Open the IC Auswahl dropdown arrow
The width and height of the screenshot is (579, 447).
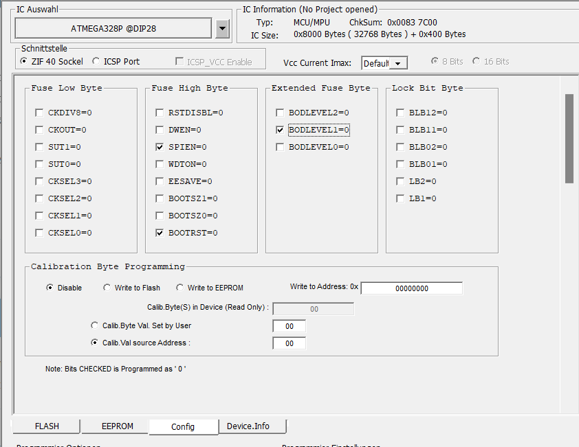click(222, 28)
